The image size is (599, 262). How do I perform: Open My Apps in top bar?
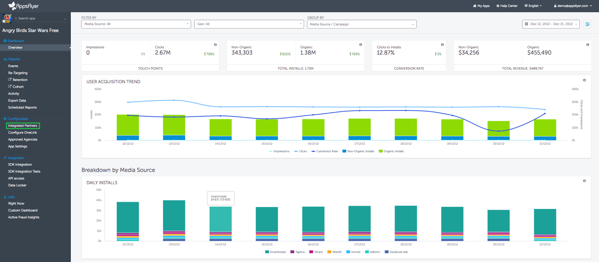pos(481,6)
